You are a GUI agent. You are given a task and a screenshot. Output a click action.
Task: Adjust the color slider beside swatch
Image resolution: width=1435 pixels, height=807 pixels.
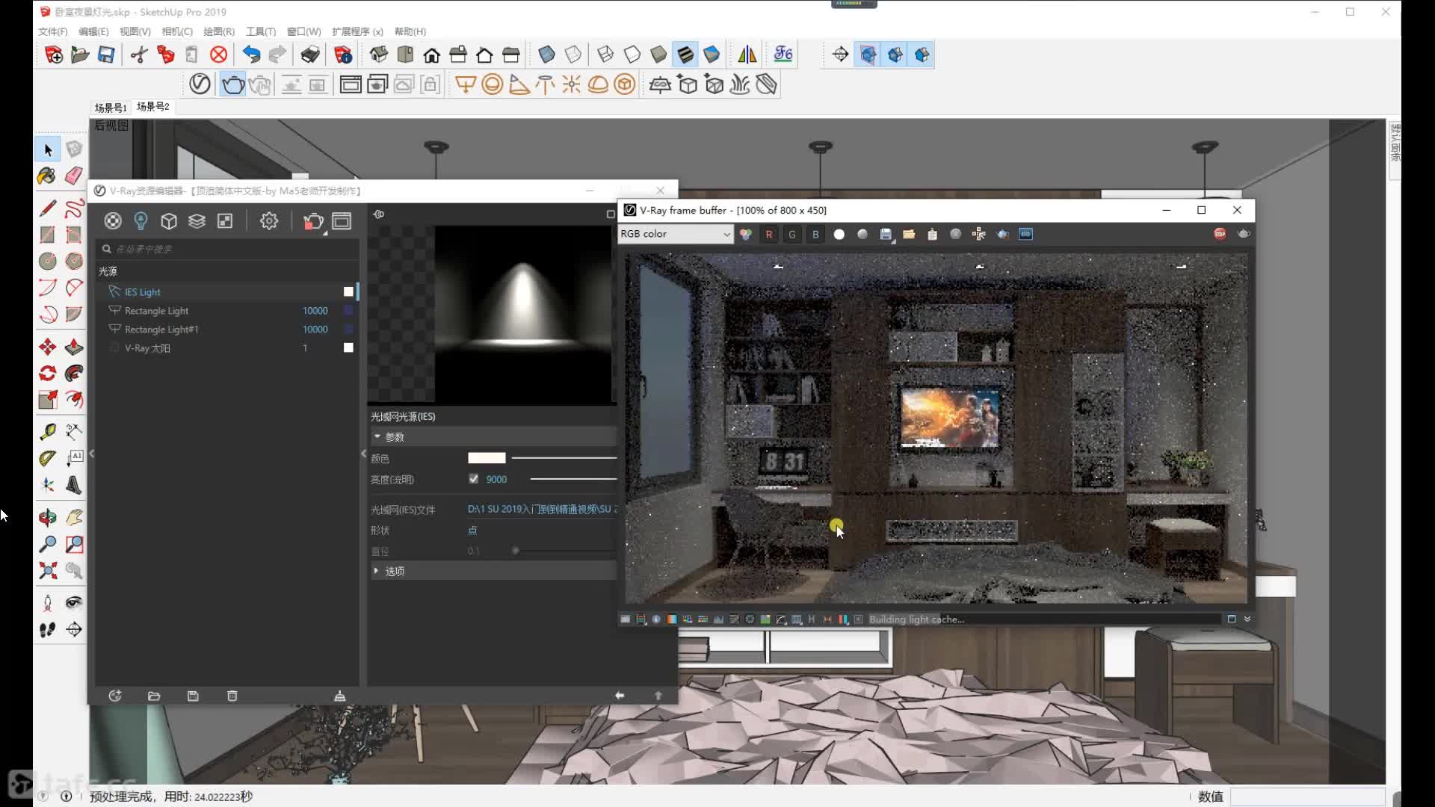[x=564, y=458]
